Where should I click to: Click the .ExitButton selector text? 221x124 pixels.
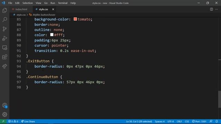coord(38,61)
